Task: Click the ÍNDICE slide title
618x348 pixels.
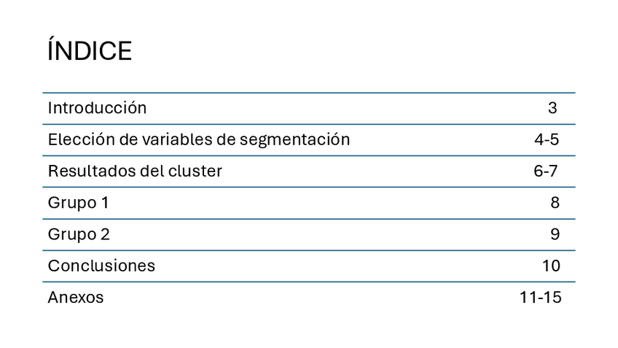Action: click(90, 52)
